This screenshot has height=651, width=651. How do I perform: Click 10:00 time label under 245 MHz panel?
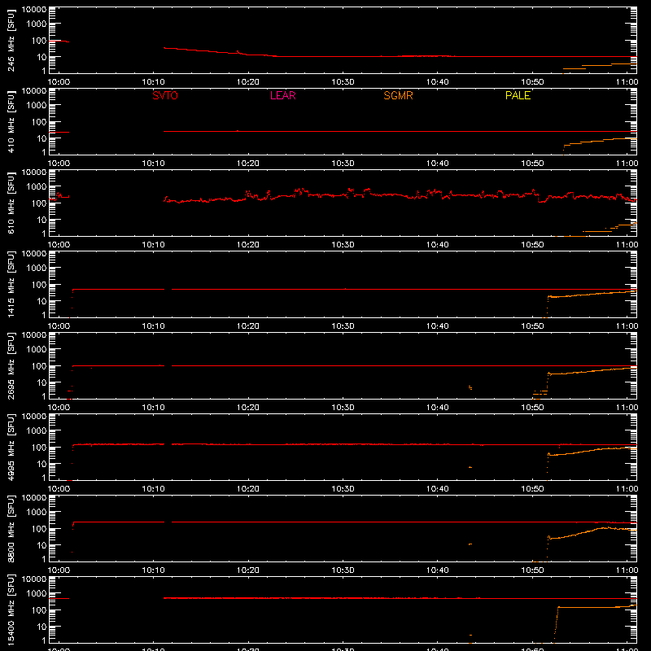pyautogui.click(x=59, y=82)
